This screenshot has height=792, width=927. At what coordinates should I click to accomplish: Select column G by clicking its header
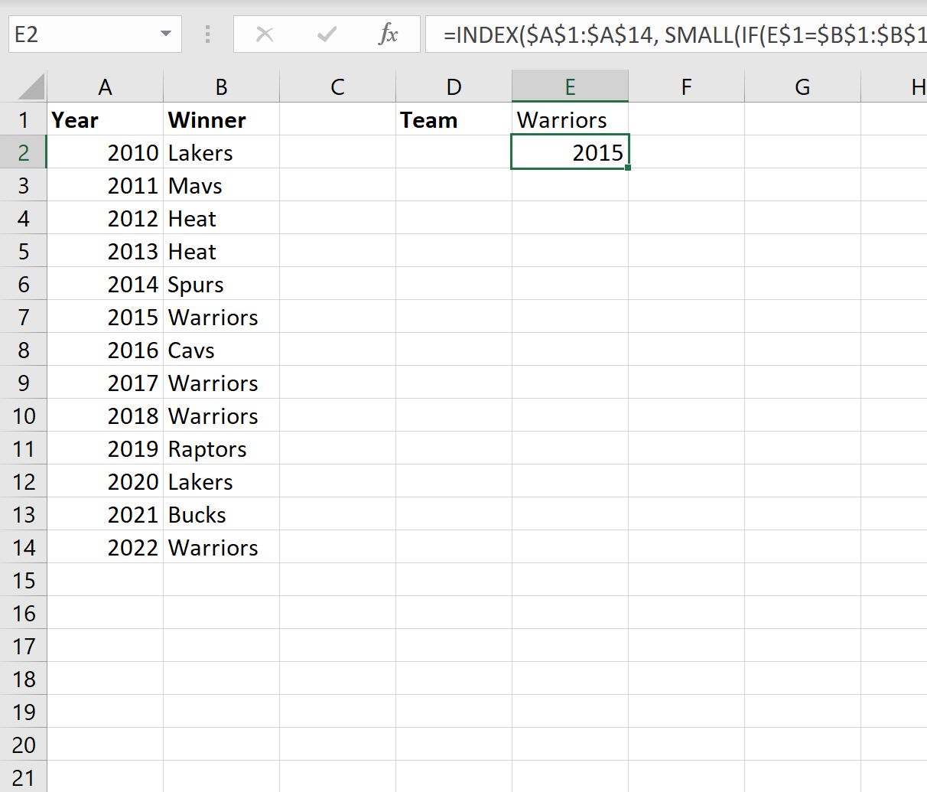pos(802,86)
